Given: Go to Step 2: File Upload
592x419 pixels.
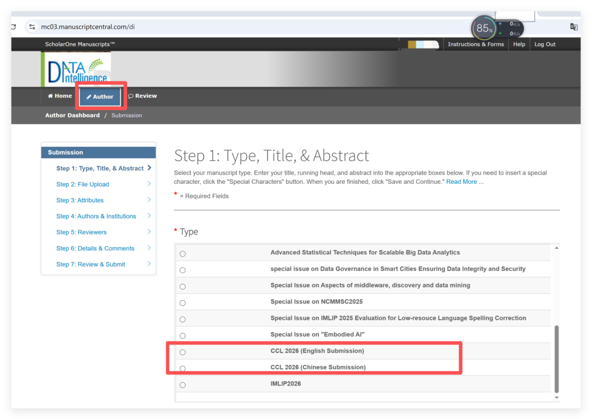Looking at the screenshot, I should click(x=83, y=184).
